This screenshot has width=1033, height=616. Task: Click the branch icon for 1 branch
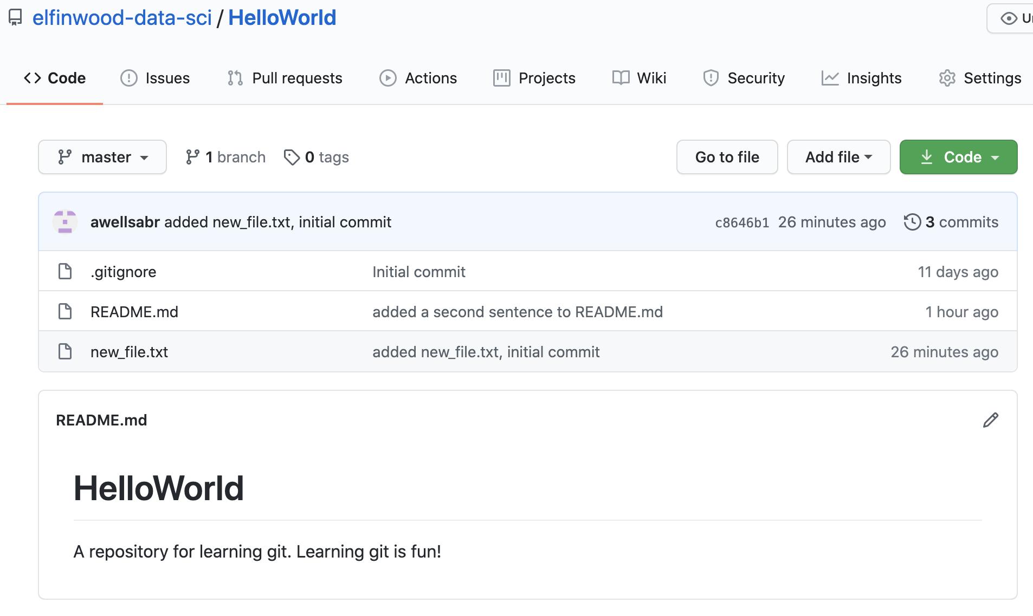(x=192, y=157)
